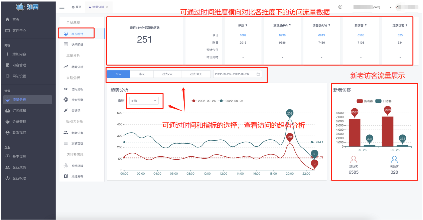
Task: Click the 知更 logo in the sidebar
Action: click(27, 6)
